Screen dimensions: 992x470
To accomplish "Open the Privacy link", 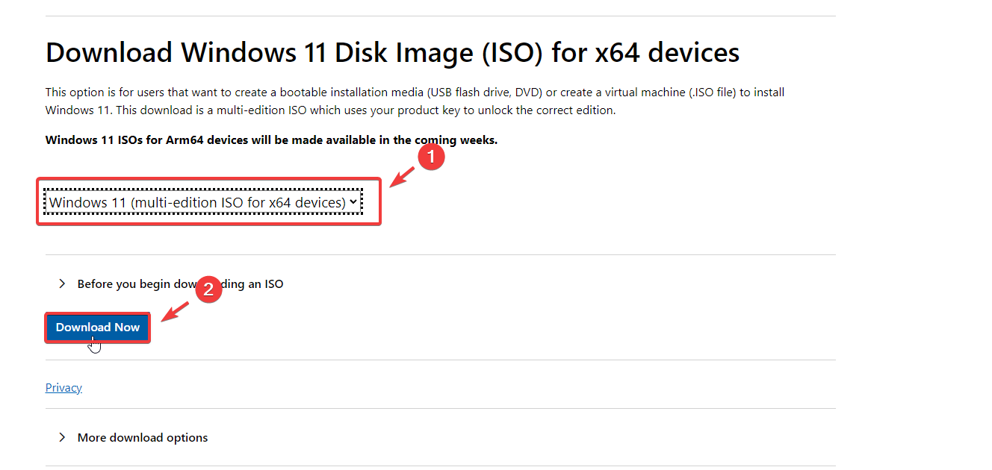I will pos(63,388).
